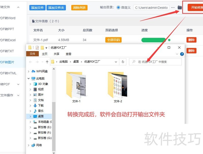Image resolution: width=203 pixels, height=154 pixels.
Task: Click the browse output folder icon
Action: [179, 7]
